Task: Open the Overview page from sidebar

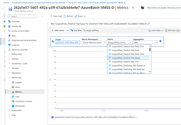Action: pyautogui.click(x=16, y=22)
